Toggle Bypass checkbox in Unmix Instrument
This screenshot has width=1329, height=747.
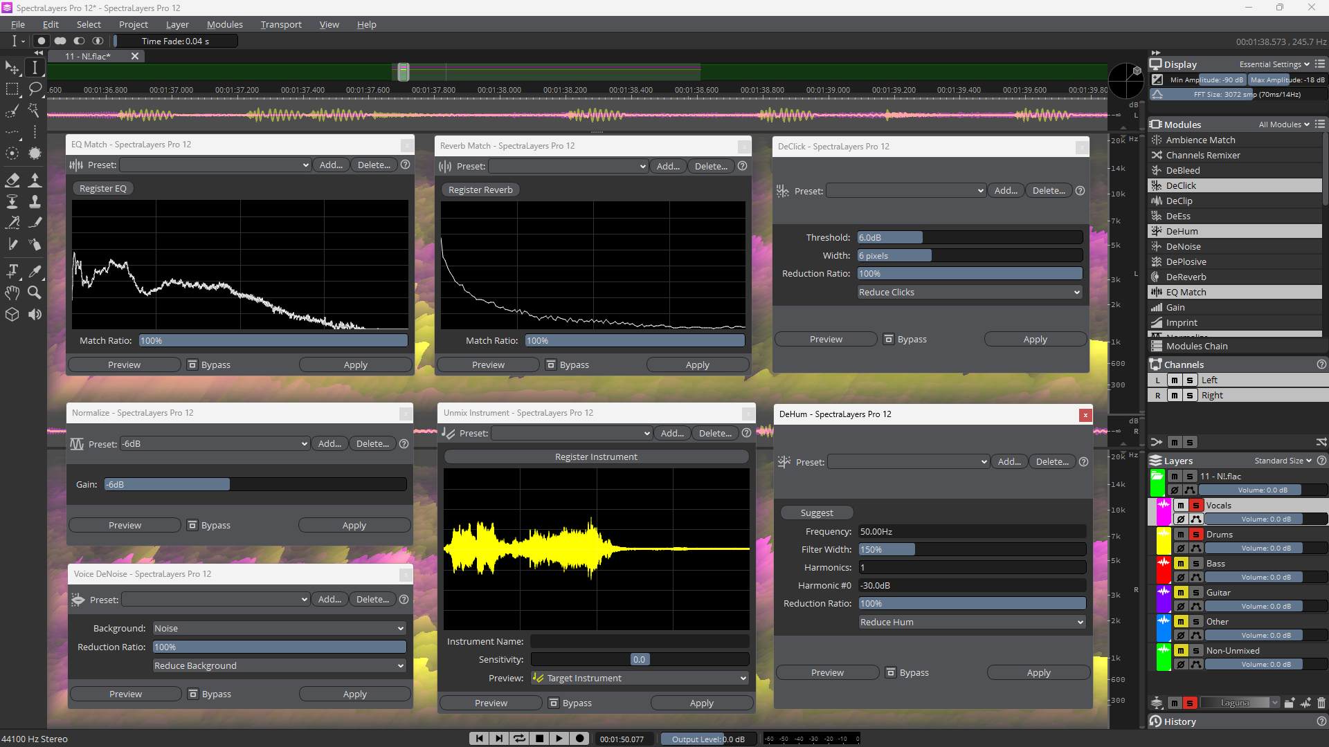pyautogui.click(x=554, y=703)
